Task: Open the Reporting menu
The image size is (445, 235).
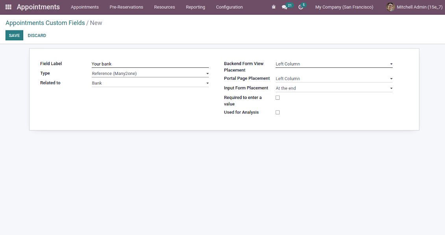Action: pos(195,7)
